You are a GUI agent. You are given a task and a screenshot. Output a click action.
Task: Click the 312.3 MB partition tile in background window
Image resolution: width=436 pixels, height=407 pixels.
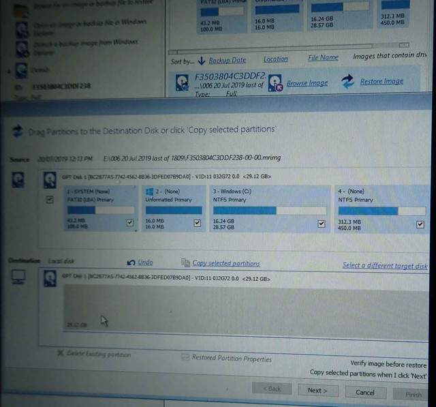click(x=392, y=14)
